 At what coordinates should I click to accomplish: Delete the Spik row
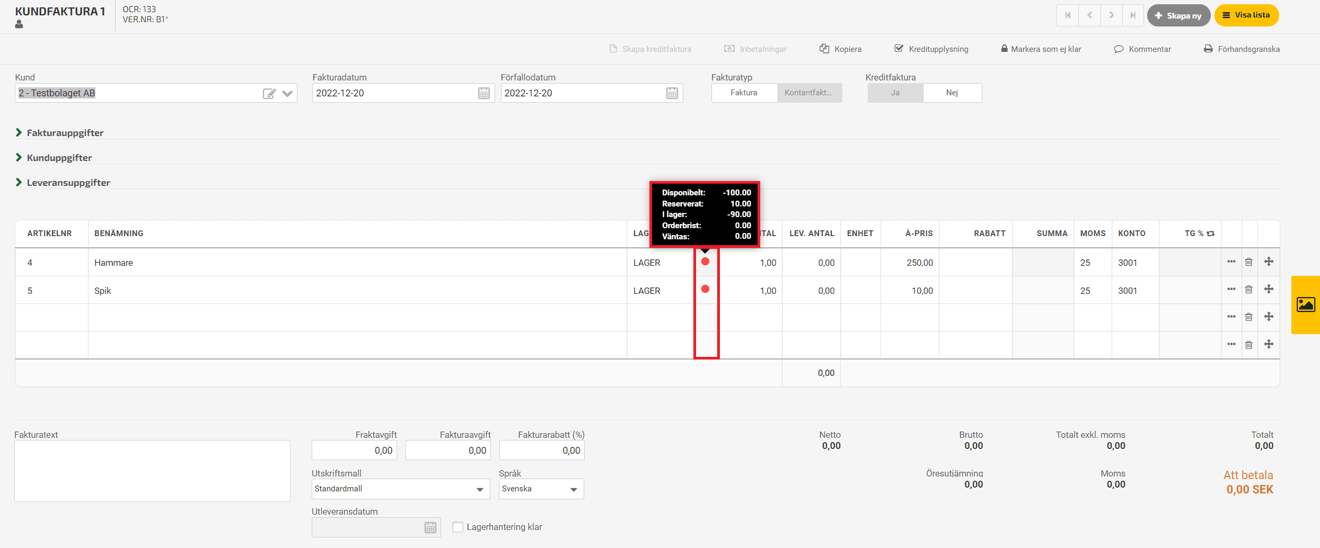[1249, 290]
